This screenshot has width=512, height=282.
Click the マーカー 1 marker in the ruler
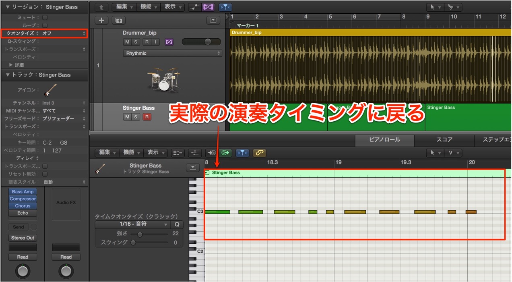pos(247,25)
